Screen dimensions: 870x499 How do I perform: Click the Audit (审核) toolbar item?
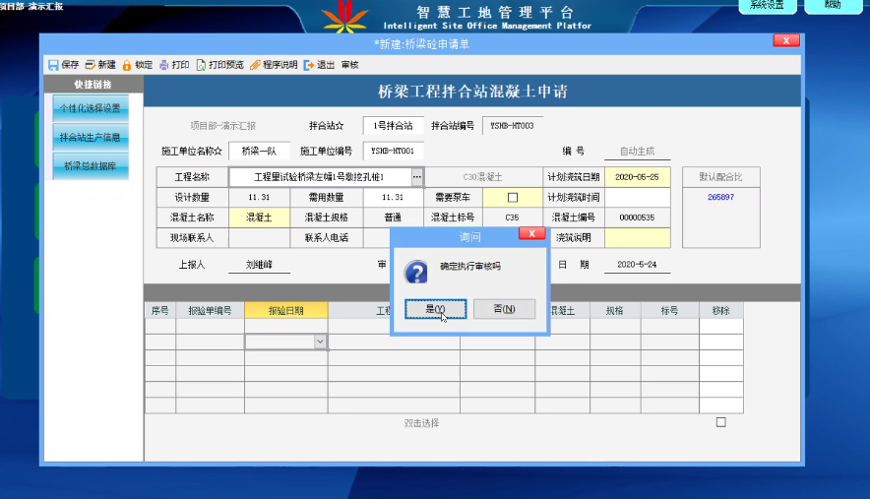[x=349, y=65]
